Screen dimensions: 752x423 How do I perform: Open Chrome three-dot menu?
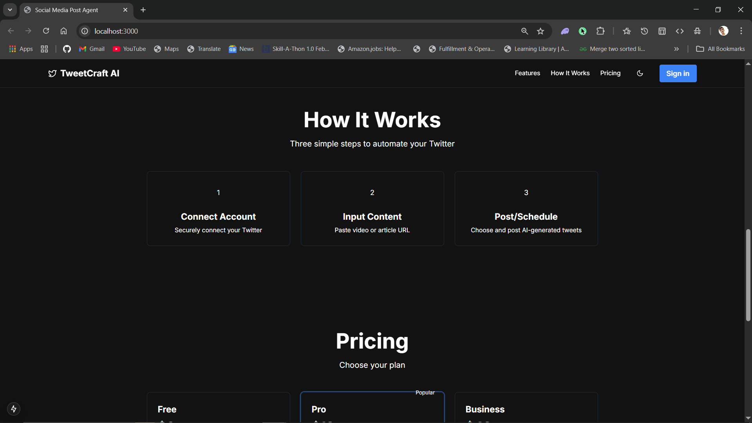(x=741, y=31)
